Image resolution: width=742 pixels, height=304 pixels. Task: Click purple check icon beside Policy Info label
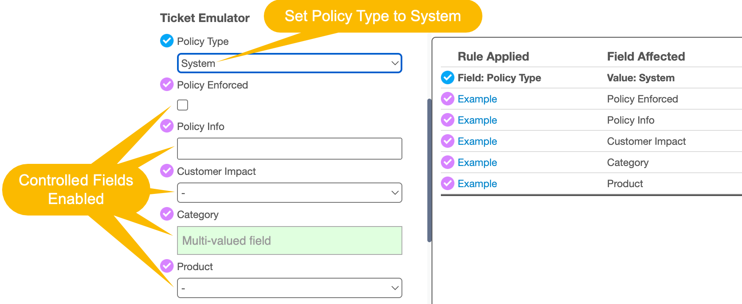click(x=167, y=126)
